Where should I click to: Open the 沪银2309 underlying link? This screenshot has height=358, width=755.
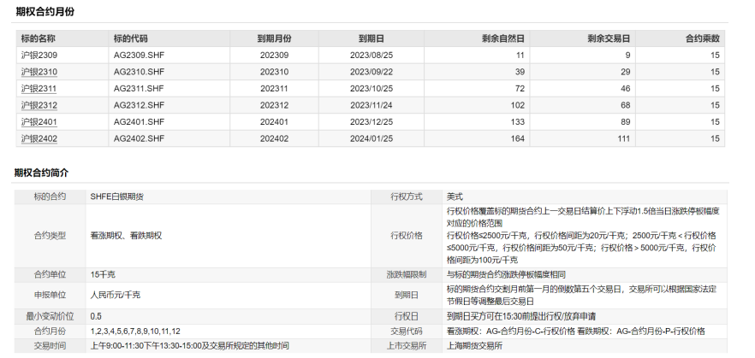(x=39, y=56)
